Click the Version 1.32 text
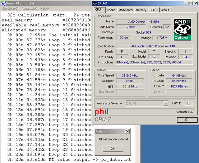 (x=185, y=112)
